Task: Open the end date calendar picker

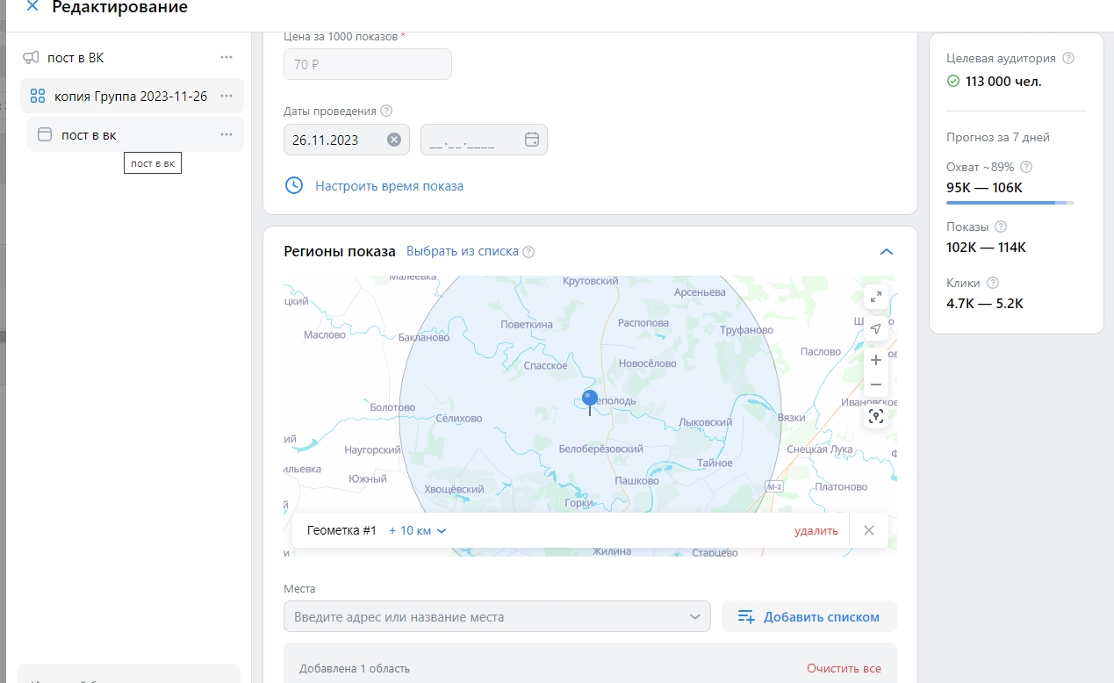Action: 531,139
